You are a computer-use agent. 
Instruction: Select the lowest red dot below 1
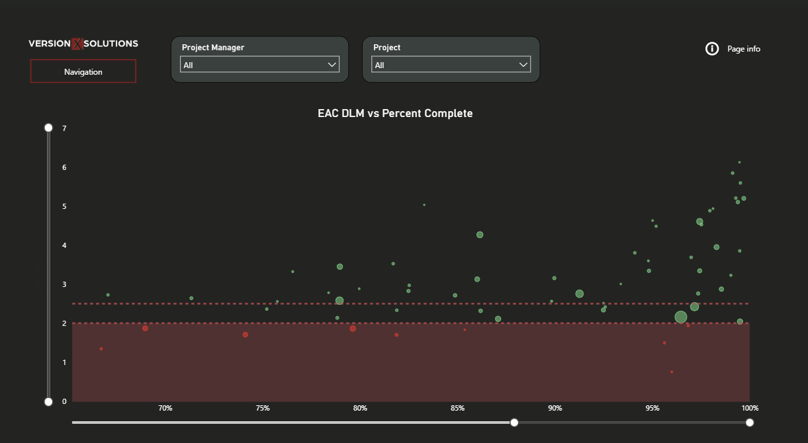click(672, 372)
